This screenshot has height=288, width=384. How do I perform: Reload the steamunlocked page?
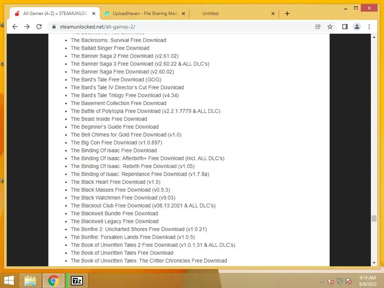pyautogui.click(x=39, y=27)
